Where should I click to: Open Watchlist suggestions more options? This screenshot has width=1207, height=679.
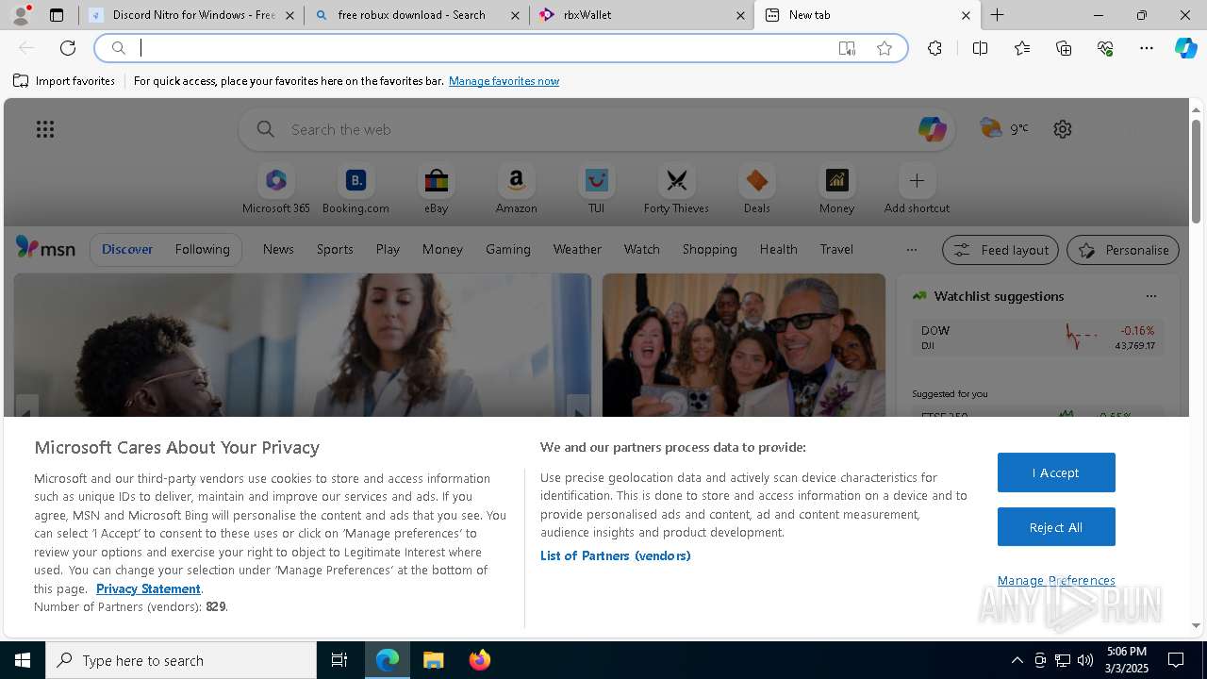pyautogui.click(x=1150, y=296)
